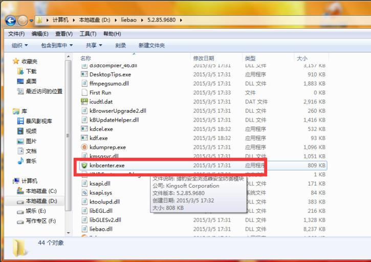Click the 视频 video library icon
Screen dimensions: 371x262
click(x=20, y=131)
